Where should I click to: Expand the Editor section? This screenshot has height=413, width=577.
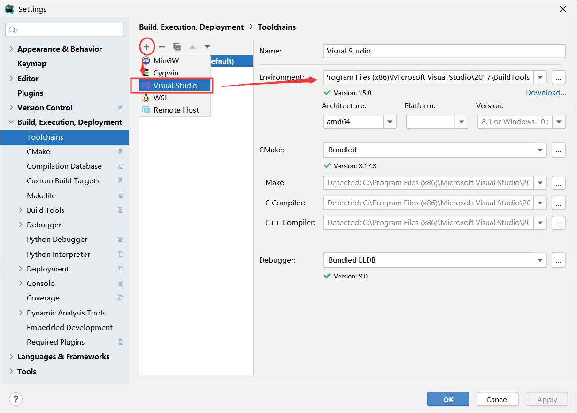pyautogui.click(x=11, y=78)
